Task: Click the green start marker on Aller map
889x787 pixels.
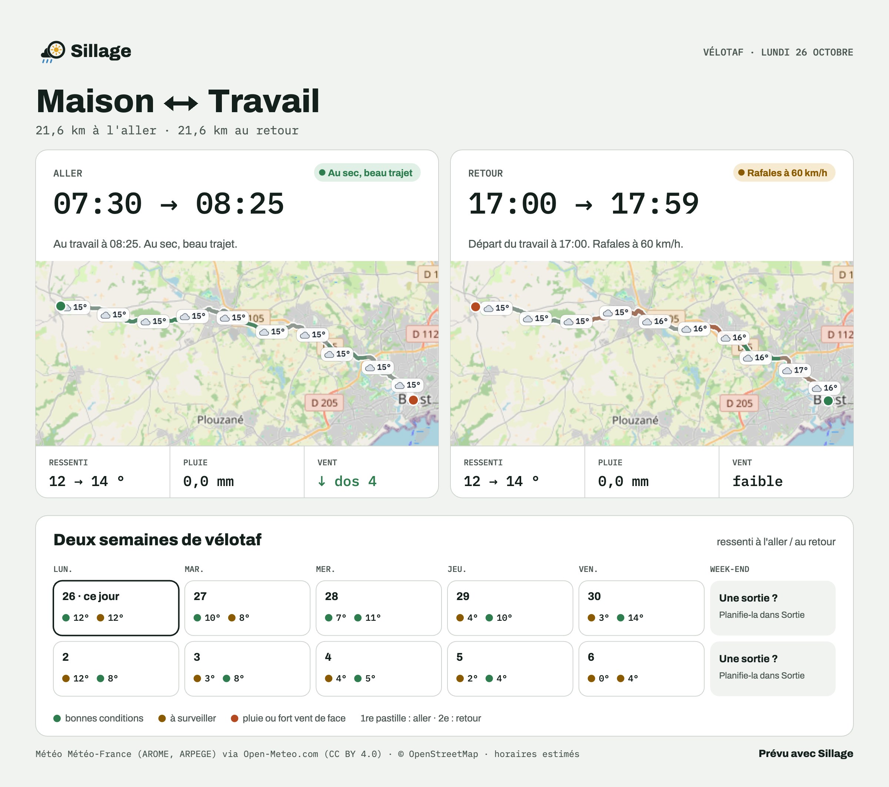Action: [x=61, y=306]
